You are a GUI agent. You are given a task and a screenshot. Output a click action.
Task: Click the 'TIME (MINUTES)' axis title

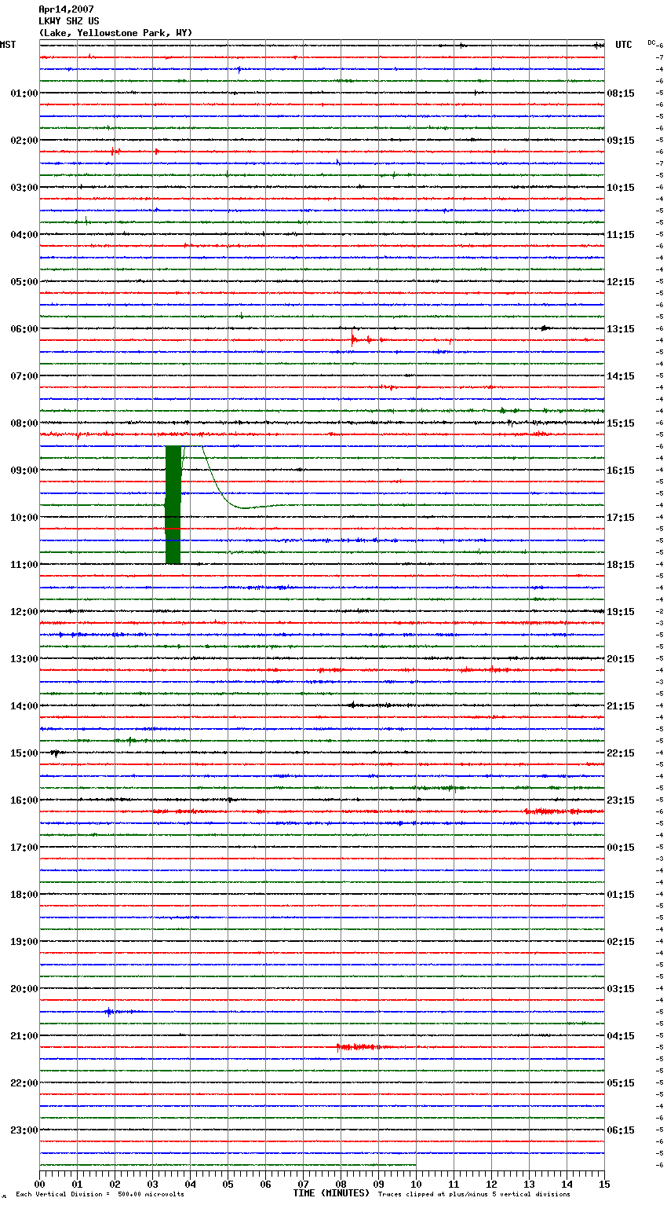pyautogui.click(x=331, y=1193)
